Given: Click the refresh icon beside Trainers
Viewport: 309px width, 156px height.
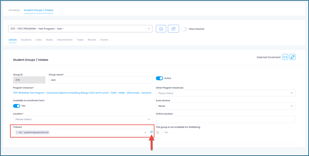Looking at the screenshot, I should (152, 132).
